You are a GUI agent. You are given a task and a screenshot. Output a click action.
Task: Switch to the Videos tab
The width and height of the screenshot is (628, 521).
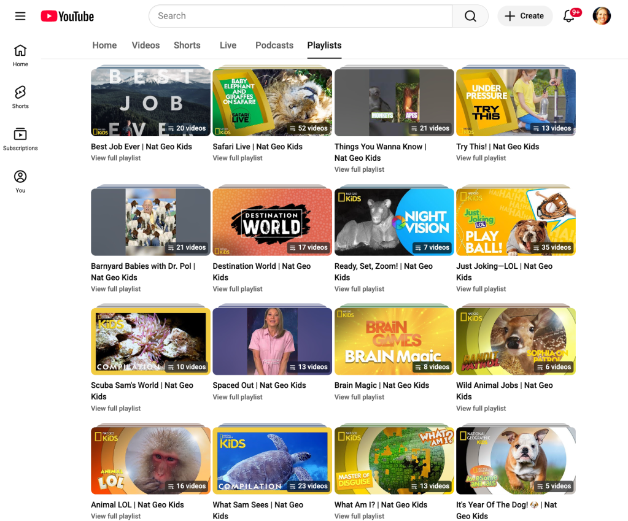(145, 45)
